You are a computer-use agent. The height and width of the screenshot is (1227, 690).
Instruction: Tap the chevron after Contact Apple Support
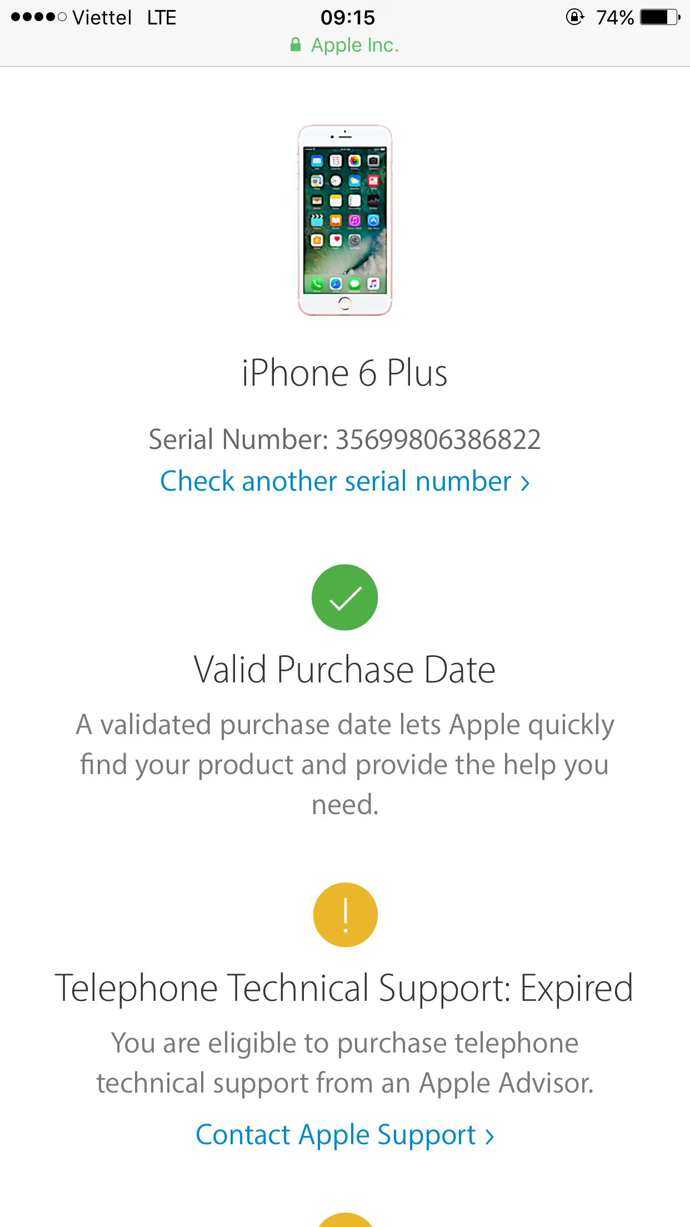pyautogui.click(x=489, y=1136)
